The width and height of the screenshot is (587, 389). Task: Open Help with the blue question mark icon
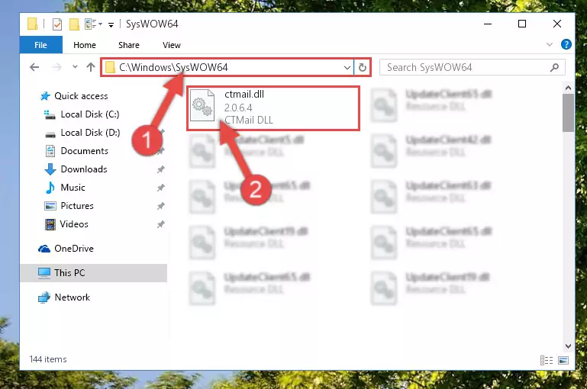tap(566, 44)
